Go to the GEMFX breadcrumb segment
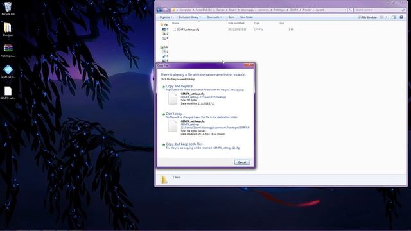Image resolution: width=411 pixels, height=231 pixels. point(294,10)
